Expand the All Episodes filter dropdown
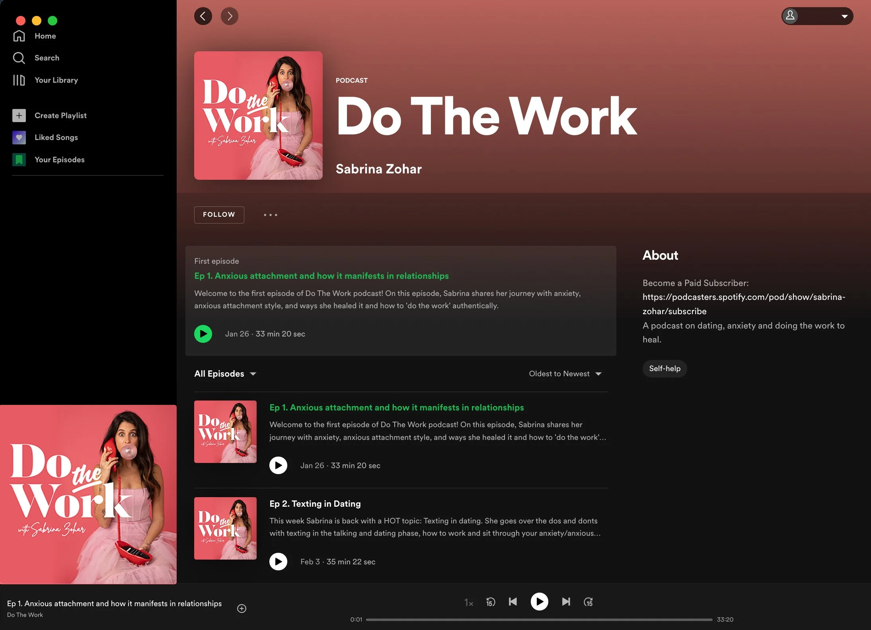The height and width of the screenshot is (630, 871). tap(225, 374)
